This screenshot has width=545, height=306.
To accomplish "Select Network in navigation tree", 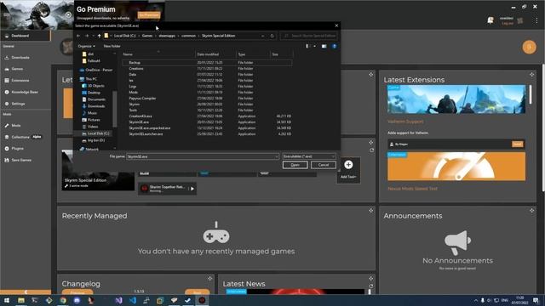I will 89,150.
